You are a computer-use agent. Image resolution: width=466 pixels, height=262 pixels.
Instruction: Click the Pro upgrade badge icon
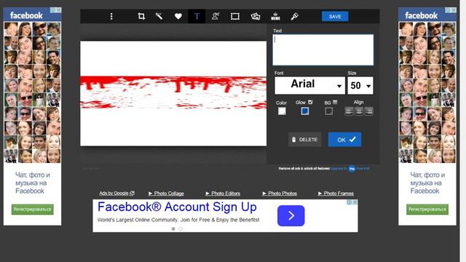(352, 169)
